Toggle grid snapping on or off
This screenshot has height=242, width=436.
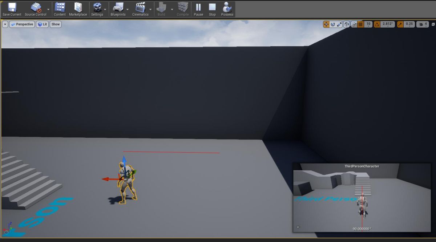click(x=361, y=24)
